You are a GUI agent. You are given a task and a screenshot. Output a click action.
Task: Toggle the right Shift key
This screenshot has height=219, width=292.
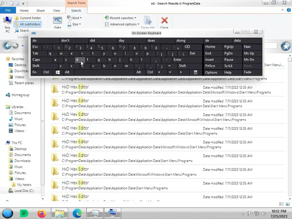[190, 66]
